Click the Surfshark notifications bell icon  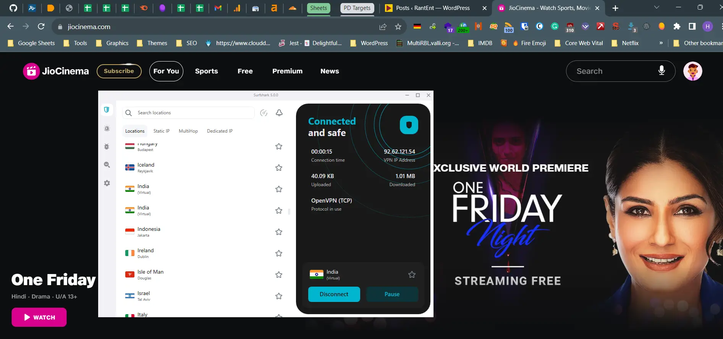point(279,113)
